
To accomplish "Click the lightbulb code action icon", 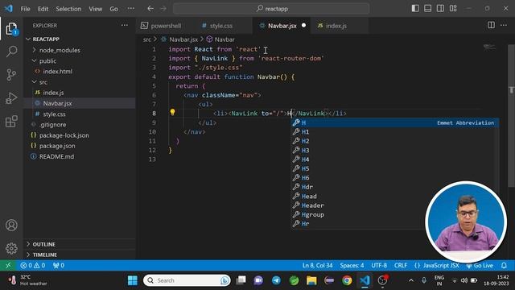I will [x=172, y=113].
